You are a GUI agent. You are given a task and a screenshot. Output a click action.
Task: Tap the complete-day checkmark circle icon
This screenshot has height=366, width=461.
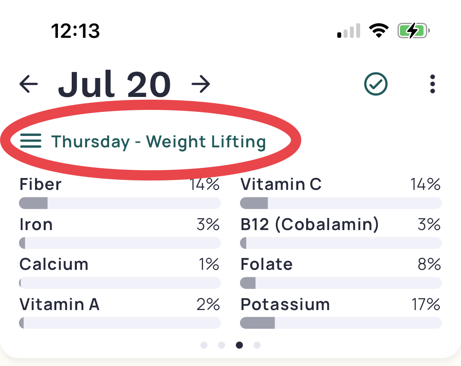pyautogui.click(x=376, y=84)
